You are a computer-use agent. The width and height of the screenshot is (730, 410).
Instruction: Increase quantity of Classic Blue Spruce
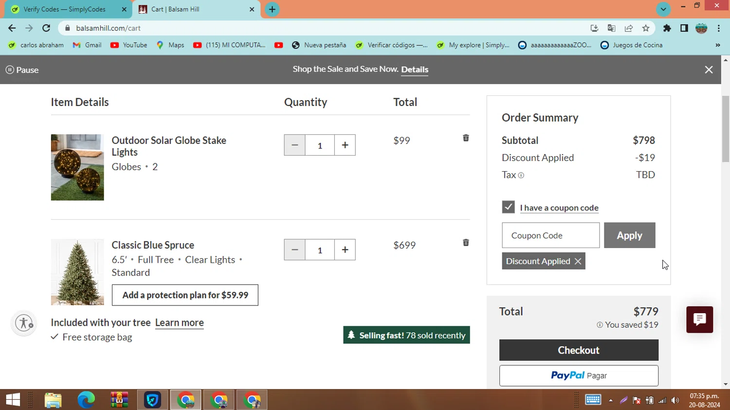[345, 250]
